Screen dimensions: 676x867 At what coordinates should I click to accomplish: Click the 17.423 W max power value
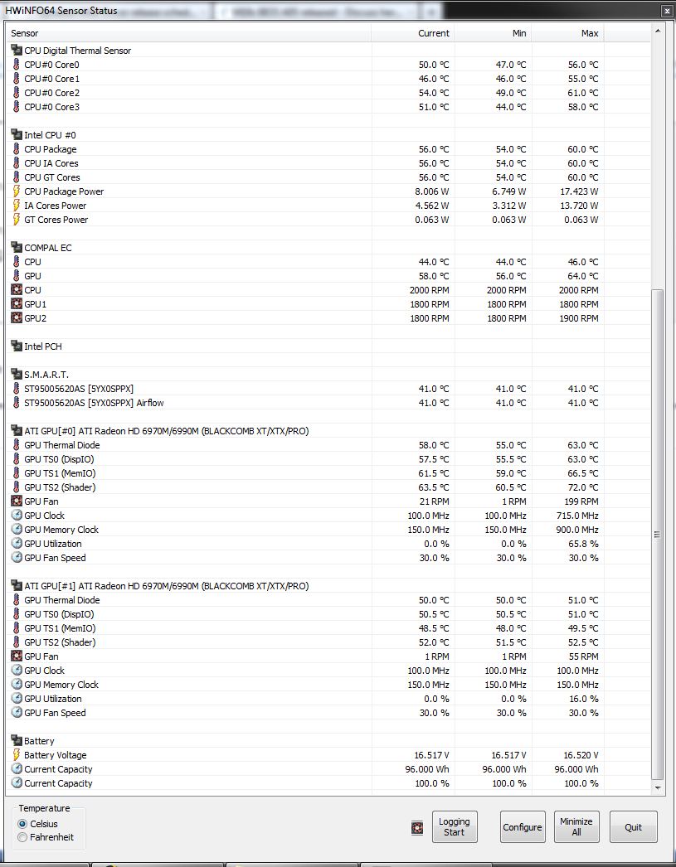pyautogui.click(x=579, y=191)
